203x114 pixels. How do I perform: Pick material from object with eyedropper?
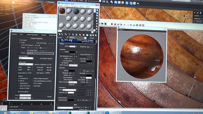pos(68,37)
